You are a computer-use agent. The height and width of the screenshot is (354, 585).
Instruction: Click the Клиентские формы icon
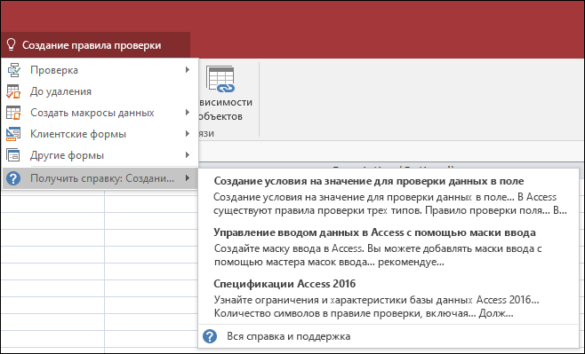pos(14,134)
